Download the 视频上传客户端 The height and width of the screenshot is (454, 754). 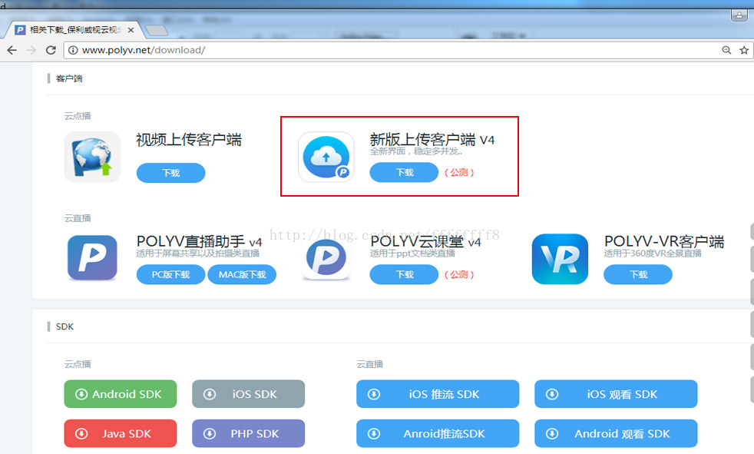tap(170, 173)
